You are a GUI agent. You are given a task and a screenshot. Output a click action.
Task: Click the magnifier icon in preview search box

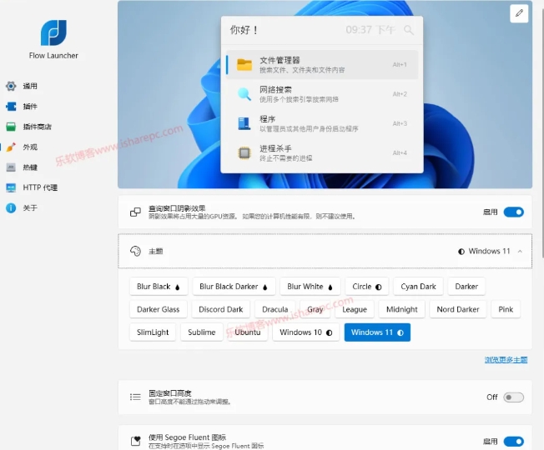pyautogui.click(x=409, y=30)
